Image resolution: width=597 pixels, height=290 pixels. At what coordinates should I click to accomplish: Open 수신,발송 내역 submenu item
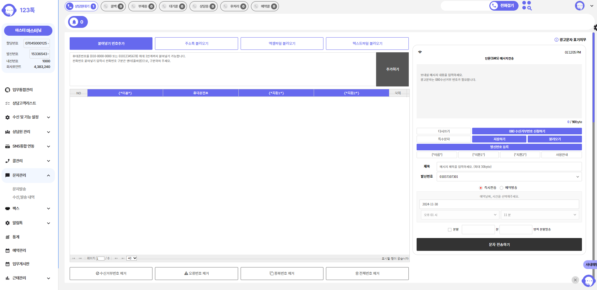24,197
